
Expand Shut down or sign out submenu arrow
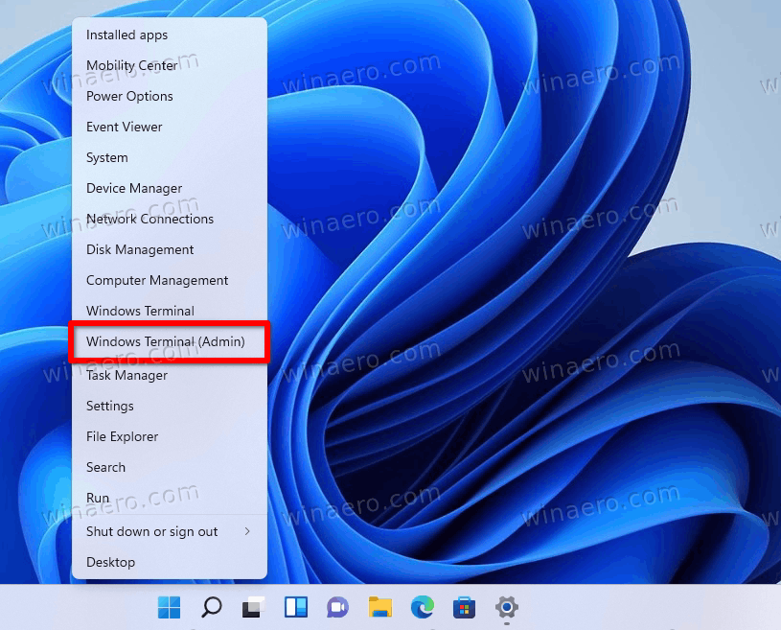click(247, 531)
